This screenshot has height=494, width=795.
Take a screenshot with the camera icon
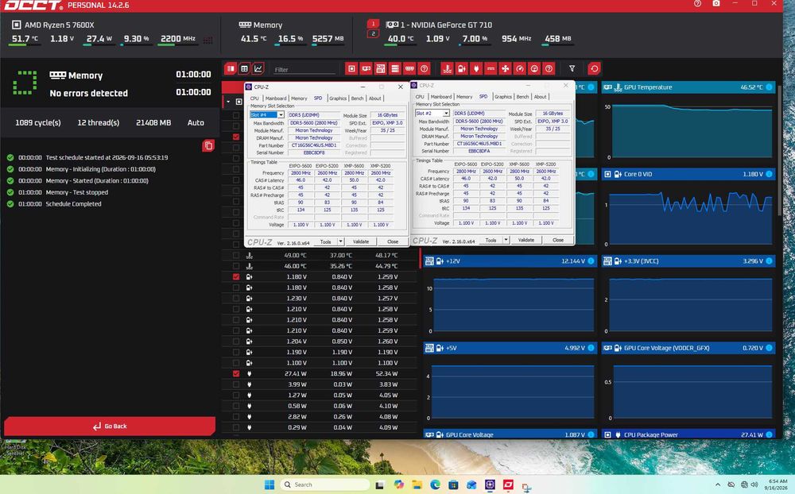coord(716,3)
